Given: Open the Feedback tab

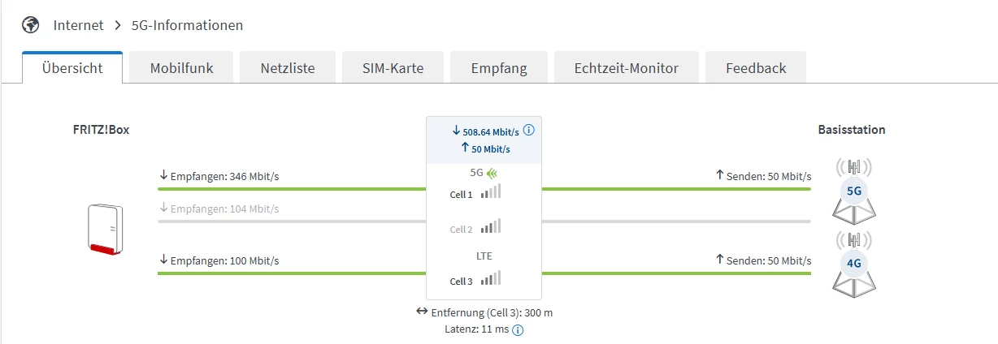Looking at the screenshot, I should (x=756, y=68).
